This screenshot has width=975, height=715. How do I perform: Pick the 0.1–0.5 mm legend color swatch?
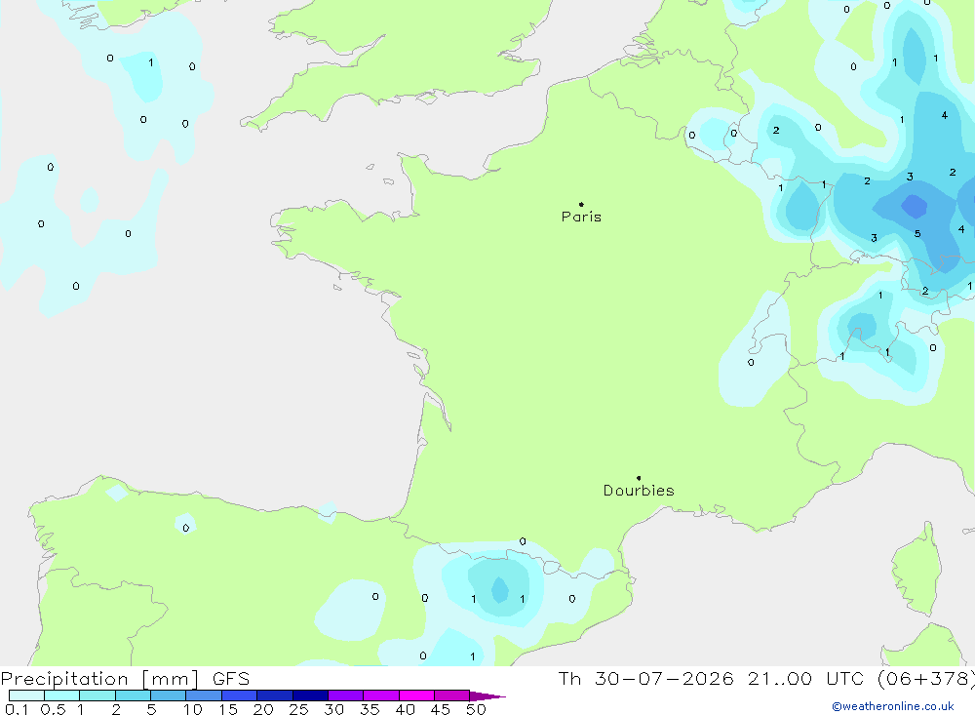click(x=26, y=695)
